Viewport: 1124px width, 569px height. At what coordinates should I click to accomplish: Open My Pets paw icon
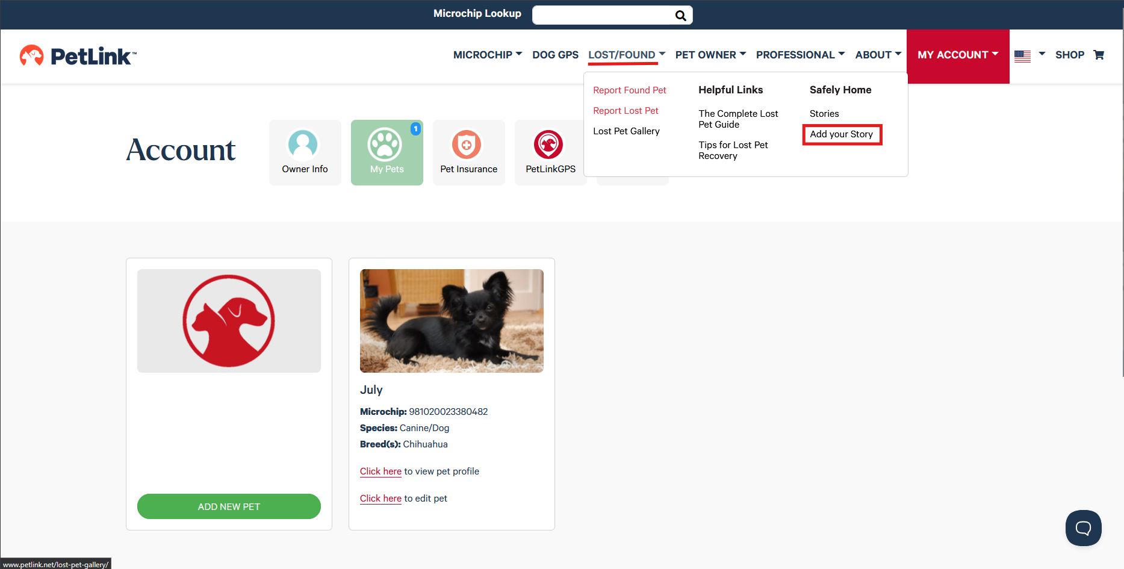(x=385, y=144)
